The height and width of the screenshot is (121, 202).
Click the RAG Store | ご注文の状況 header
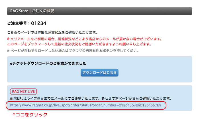click(x=99, y=11)
